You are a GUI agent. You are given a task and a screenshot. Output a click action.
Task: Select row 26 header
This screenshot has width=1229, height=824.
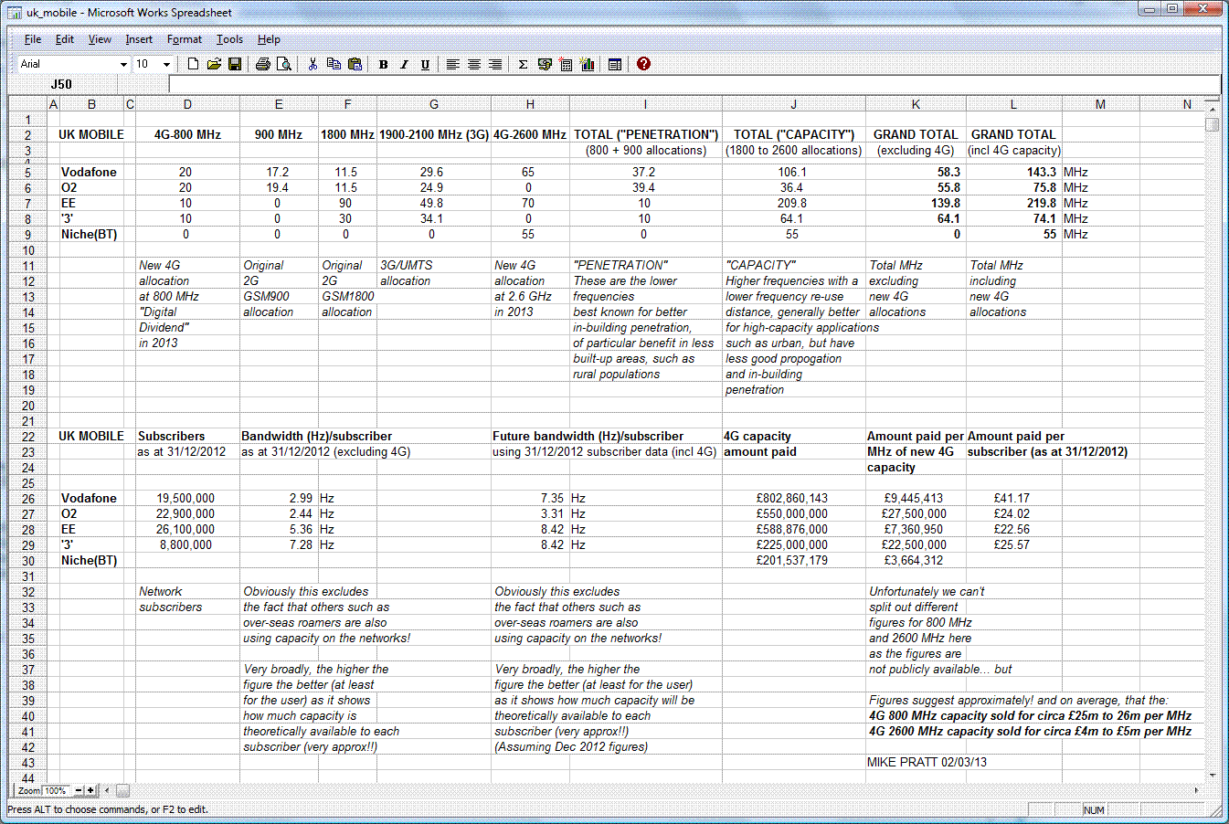click(x=27, y=499)
